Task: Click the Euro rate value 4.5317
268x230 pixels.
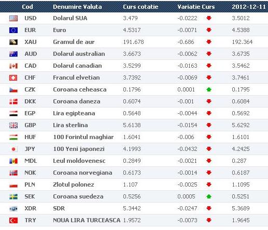Action: [x=132, y=30]
